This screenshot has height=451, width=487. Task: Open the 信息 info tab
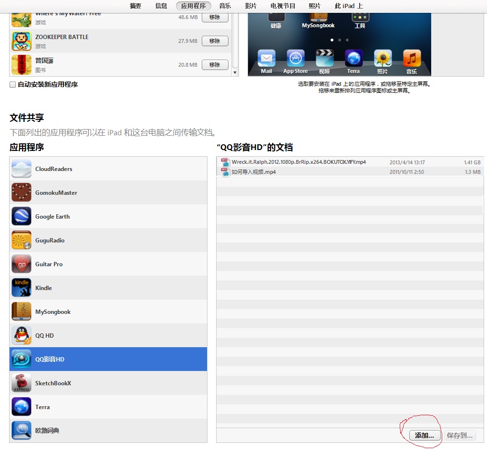click(x=161, y=6)
